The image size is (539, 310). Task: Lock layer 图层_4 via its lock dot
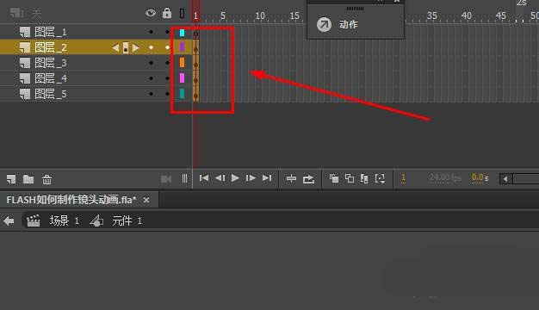167,78
